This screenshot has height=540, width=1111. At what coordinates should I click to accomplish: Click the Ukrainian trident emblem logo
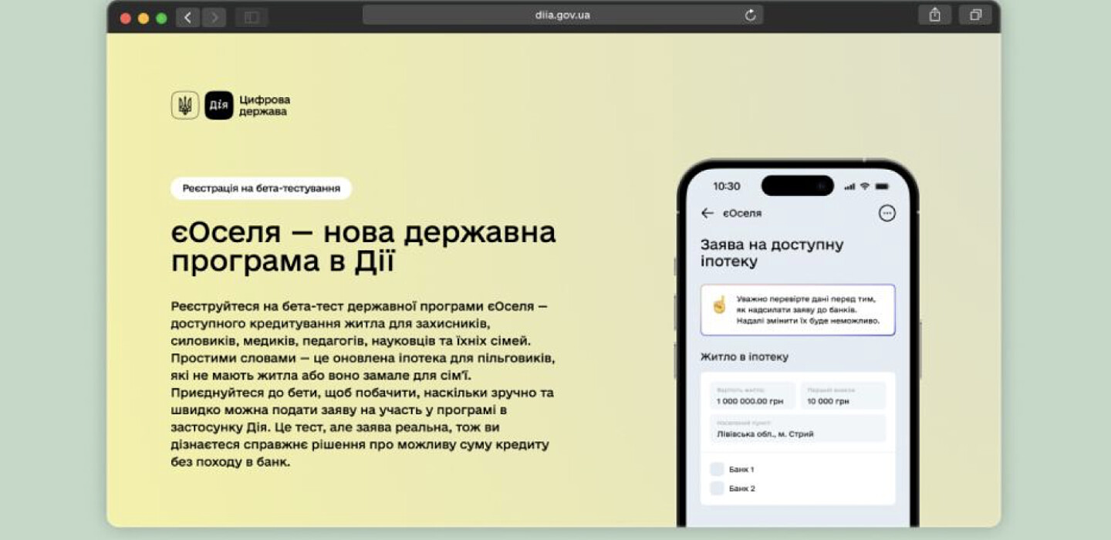(184, 105)
